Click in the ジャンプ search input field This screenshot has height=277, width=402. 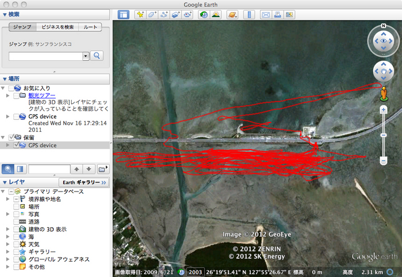click(45, 56)
